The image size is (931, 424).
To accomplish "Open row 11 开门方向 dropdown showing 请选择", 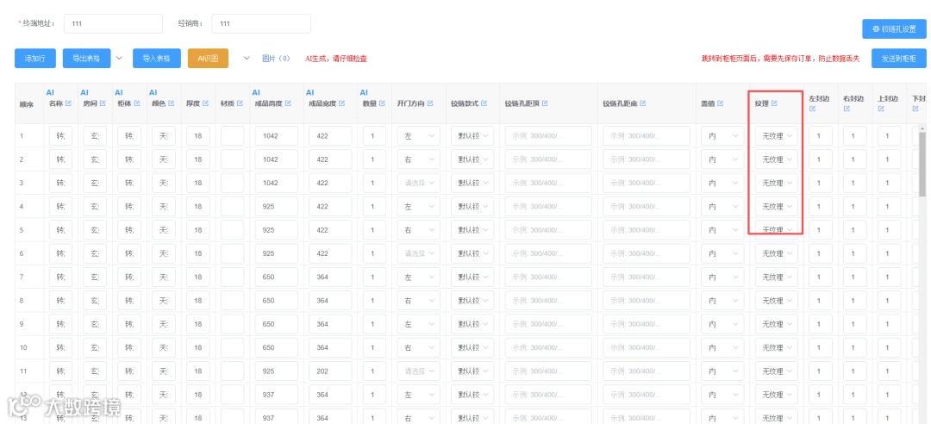I will pos(419,371).
